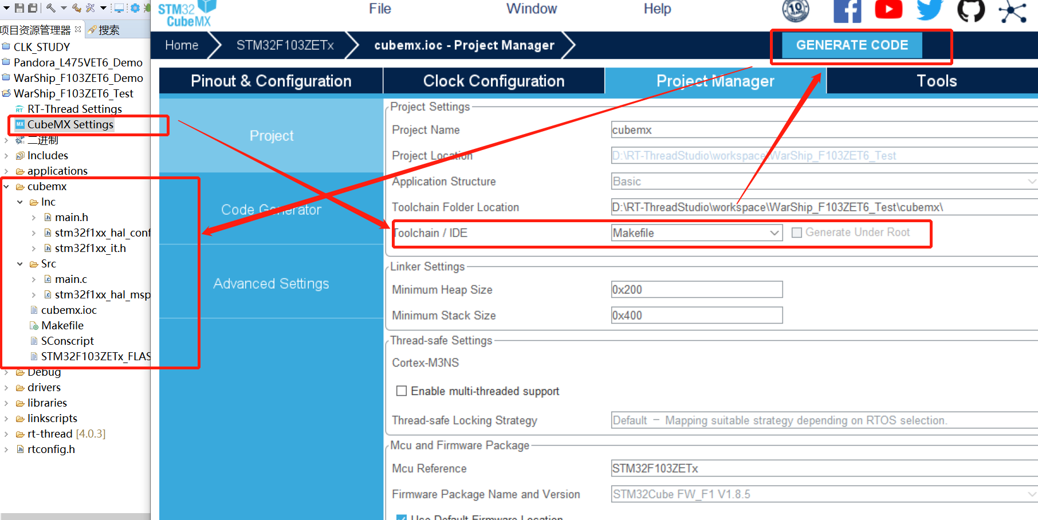Collapse the cubemx folder in project tree

click(x=6, y=187)
